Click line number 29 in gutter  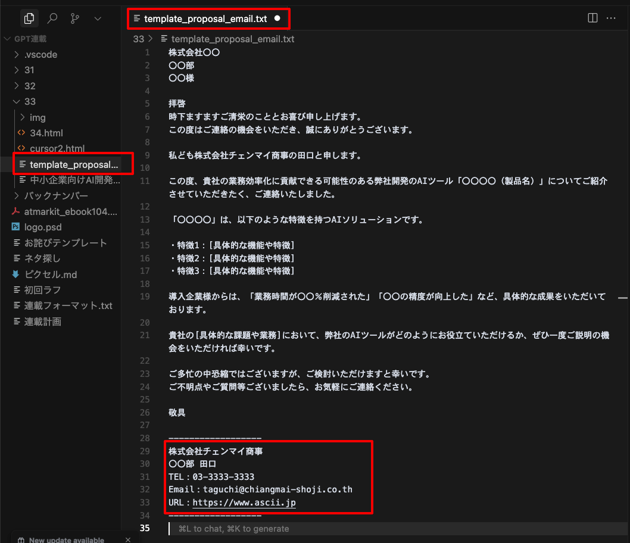145,451
